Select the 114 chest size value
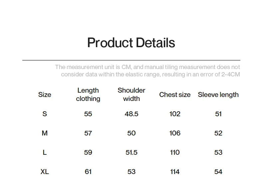 point(175,172)
